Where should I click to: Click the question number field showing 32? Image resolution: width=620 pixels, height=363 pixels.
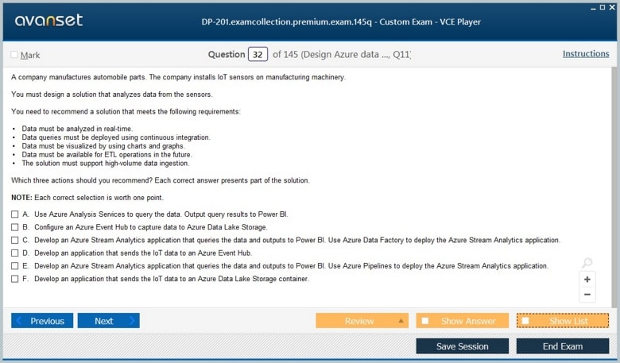[258, 55]
